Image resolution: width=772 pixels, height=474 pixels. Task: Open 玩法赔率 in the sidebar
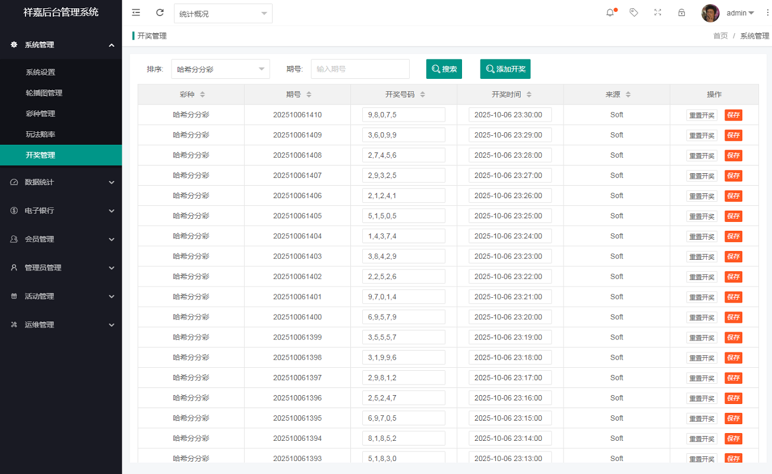pyautogui.click(x=40, y=135)
